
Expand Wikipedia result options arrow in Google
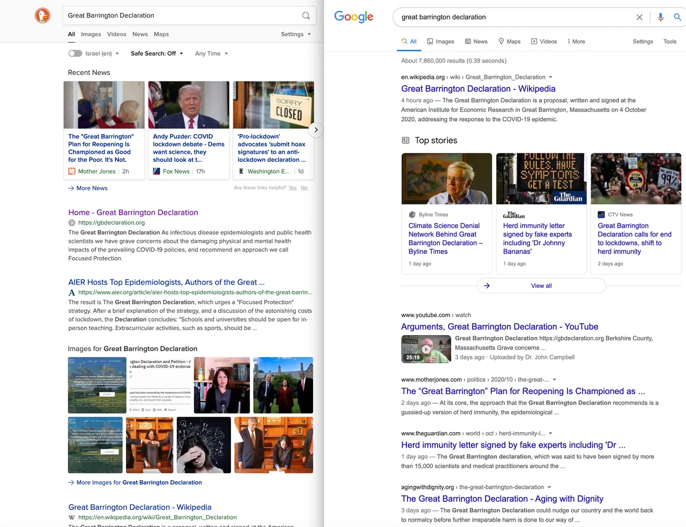pos(550,77)
